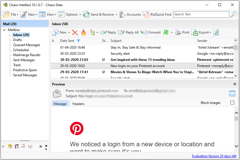
Task: Open the contacts address book icon
Action: tap(17, 146)
